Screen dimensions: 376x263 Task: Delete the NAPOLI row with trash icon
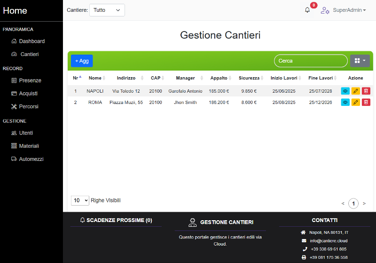[x=366, y=91]
